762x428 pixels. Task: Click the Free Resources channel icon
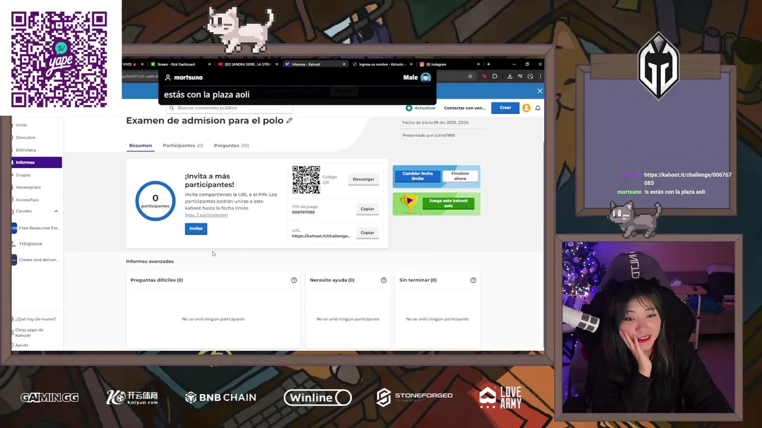[14, 228]
